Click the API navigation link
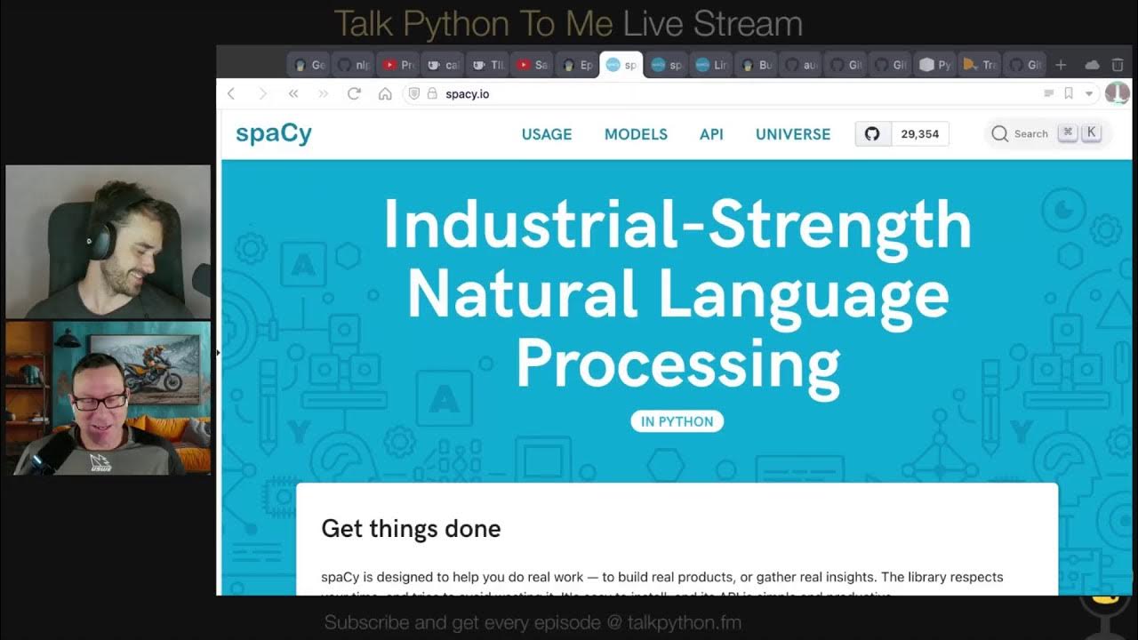Image resolution: width=1138 pixels, height=640 pixels. point(711,134)
